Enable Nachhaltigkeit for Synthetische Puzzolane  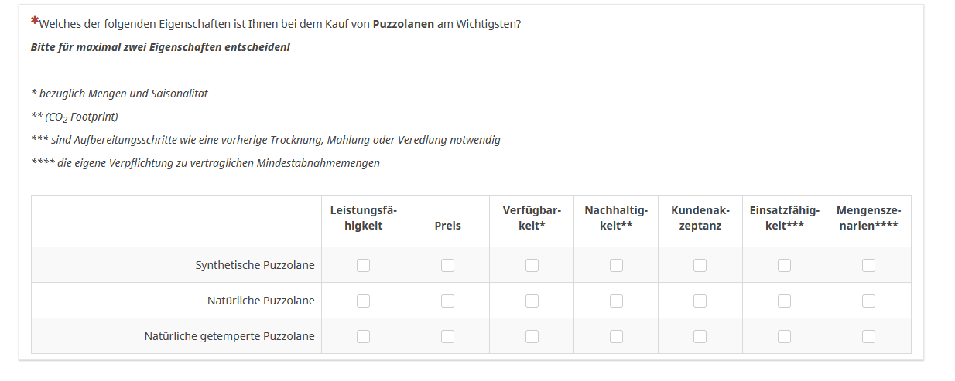coord(616,265)
